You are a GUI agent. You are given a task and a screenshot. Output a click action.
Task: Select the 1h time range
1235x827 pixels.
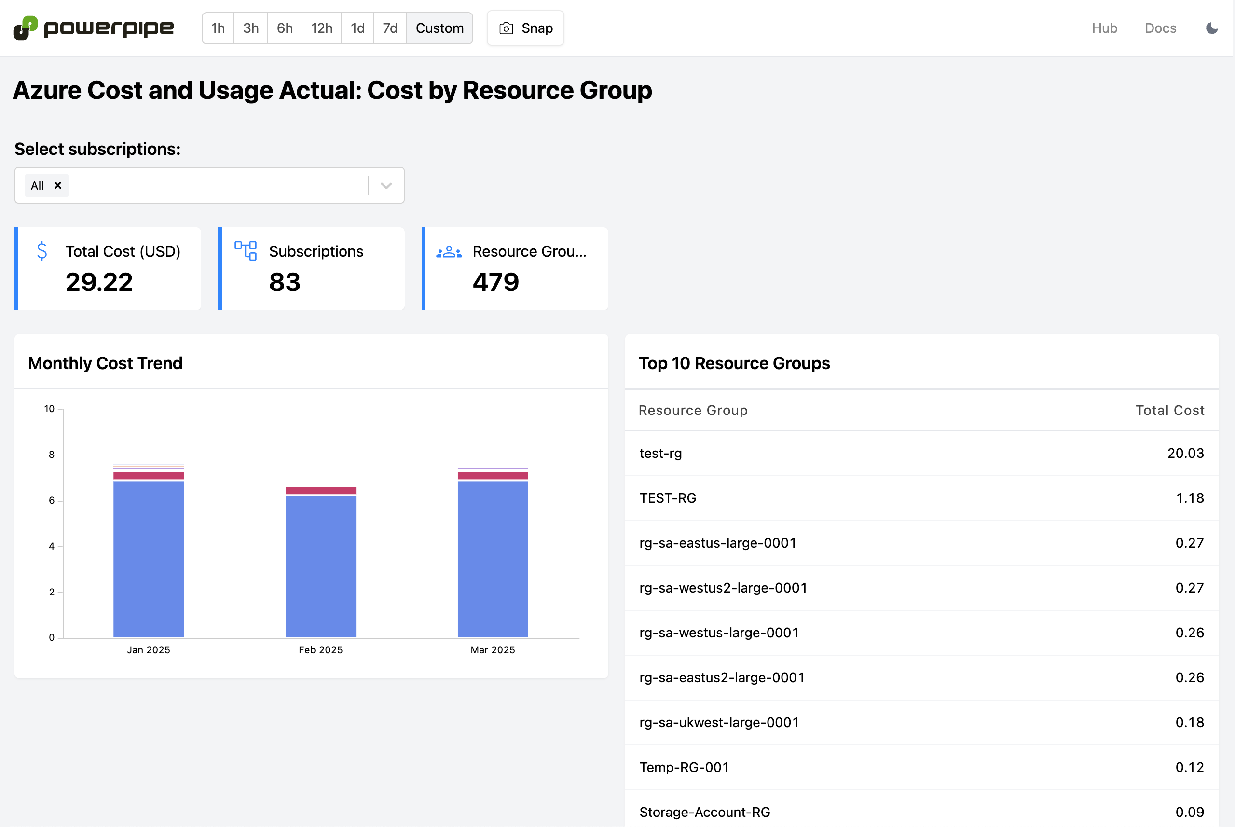(218, 28)
